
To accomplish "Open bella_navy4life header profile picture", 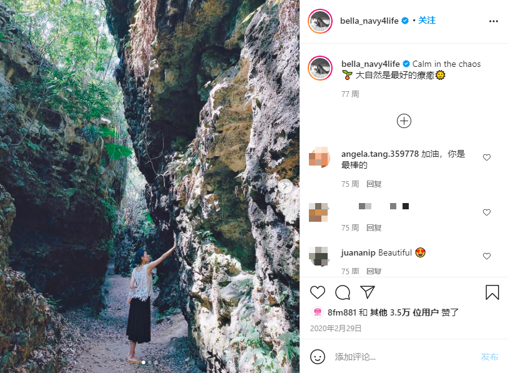I will (320, 21).
